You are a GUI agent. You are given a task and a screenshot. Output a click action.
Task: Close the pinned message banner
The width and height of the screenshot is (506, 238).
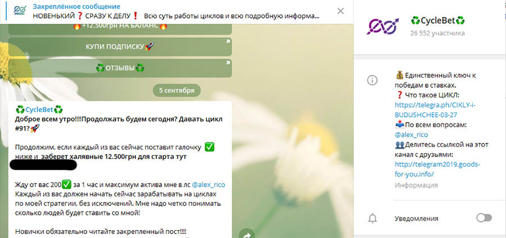(340, 11)
